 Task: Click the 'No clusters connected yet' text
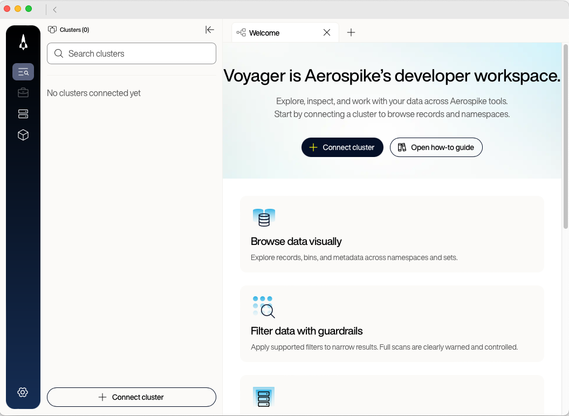click(x=94, y=93)
